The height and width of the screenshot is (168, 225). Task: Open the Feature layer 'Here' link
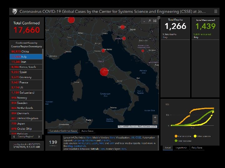click(123, 149)
